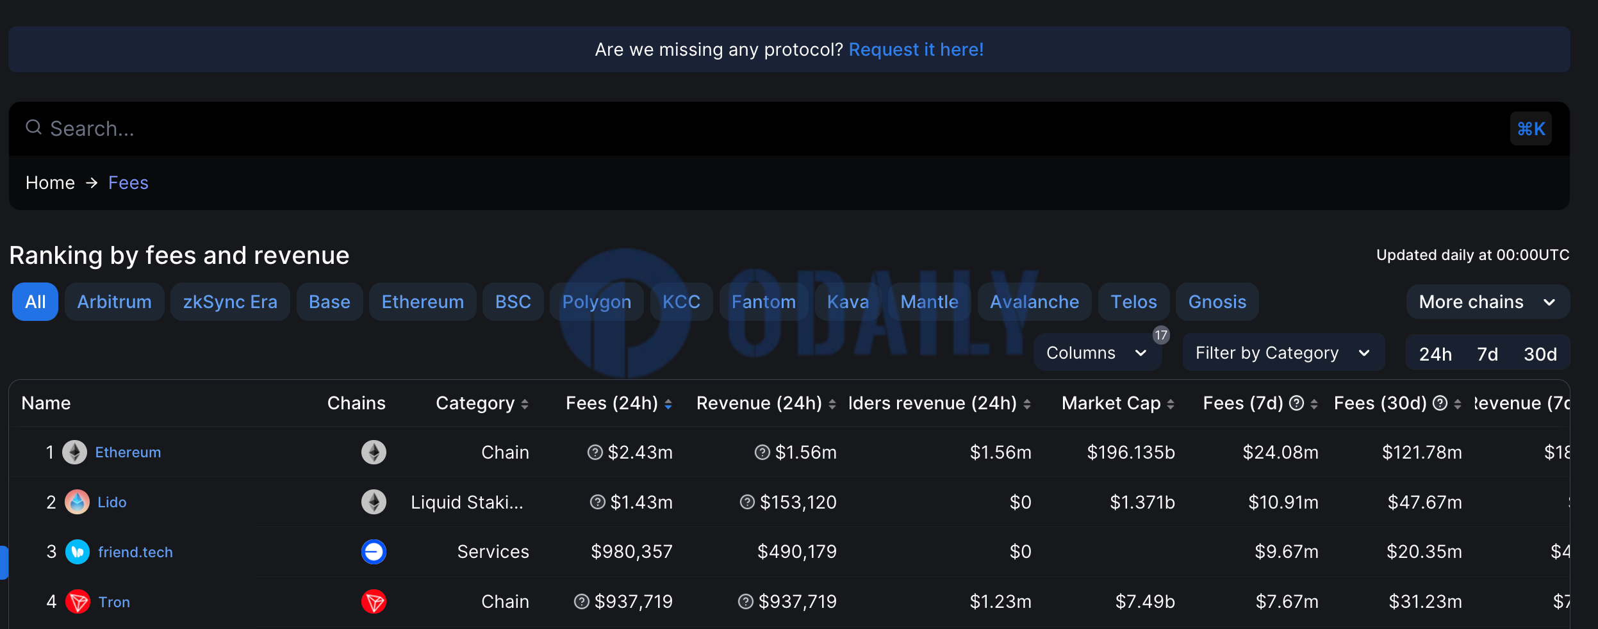Viewport: 1598px width, 629px height.
Task: Filter by BSC chain
Action: point(513,302)
